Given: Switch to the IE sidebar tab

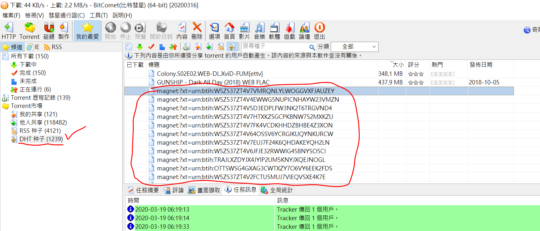Looking at the screenshot, I should [x=33, y=47].
